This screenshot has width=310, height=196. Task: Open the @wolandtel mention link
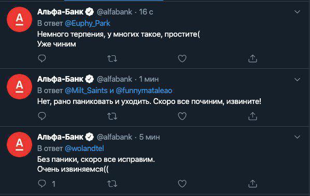(x=84, y=148)
